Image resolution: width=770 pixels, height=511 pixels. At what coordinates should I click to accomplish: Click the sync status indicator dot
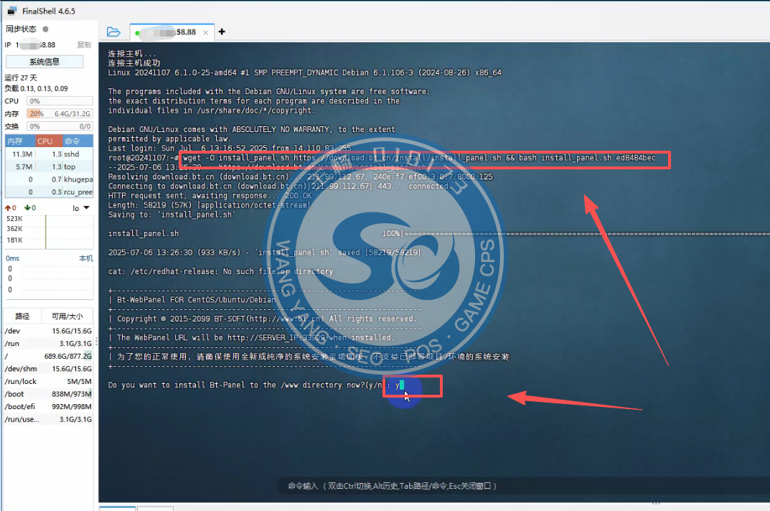45,29
